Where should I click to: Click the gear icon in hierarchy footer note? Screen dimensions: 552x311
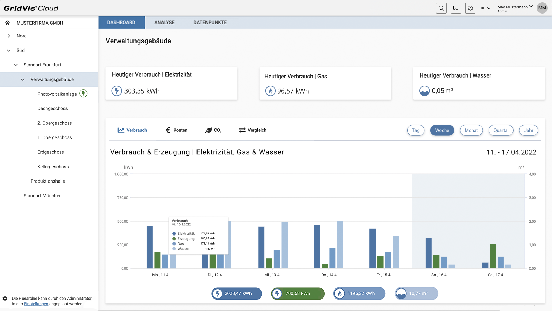pyautogui.click(x=5, y=299)
